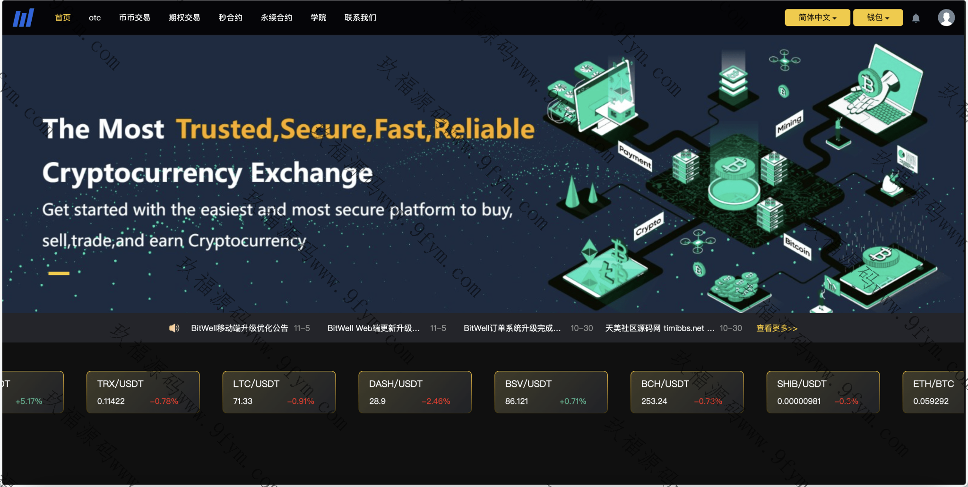968x487 pixels.
Task: Go to the 首页 home tab
Action: 63,17
